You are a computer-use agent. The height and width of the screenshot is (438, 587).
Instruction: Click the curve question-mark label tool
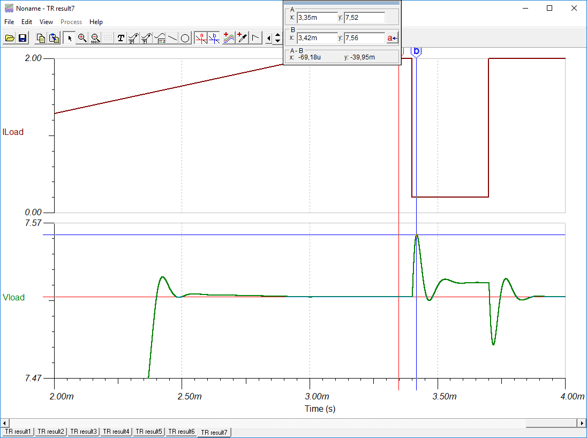(x=147, y=38)
